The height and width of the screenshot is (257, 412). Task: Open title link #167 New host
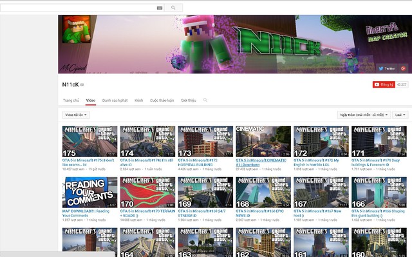coord(317,213)
